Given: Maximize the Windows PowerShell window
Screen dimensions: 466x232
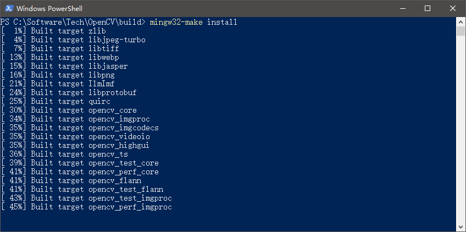Looking at the screenshot, I should [x=428, y=8].
